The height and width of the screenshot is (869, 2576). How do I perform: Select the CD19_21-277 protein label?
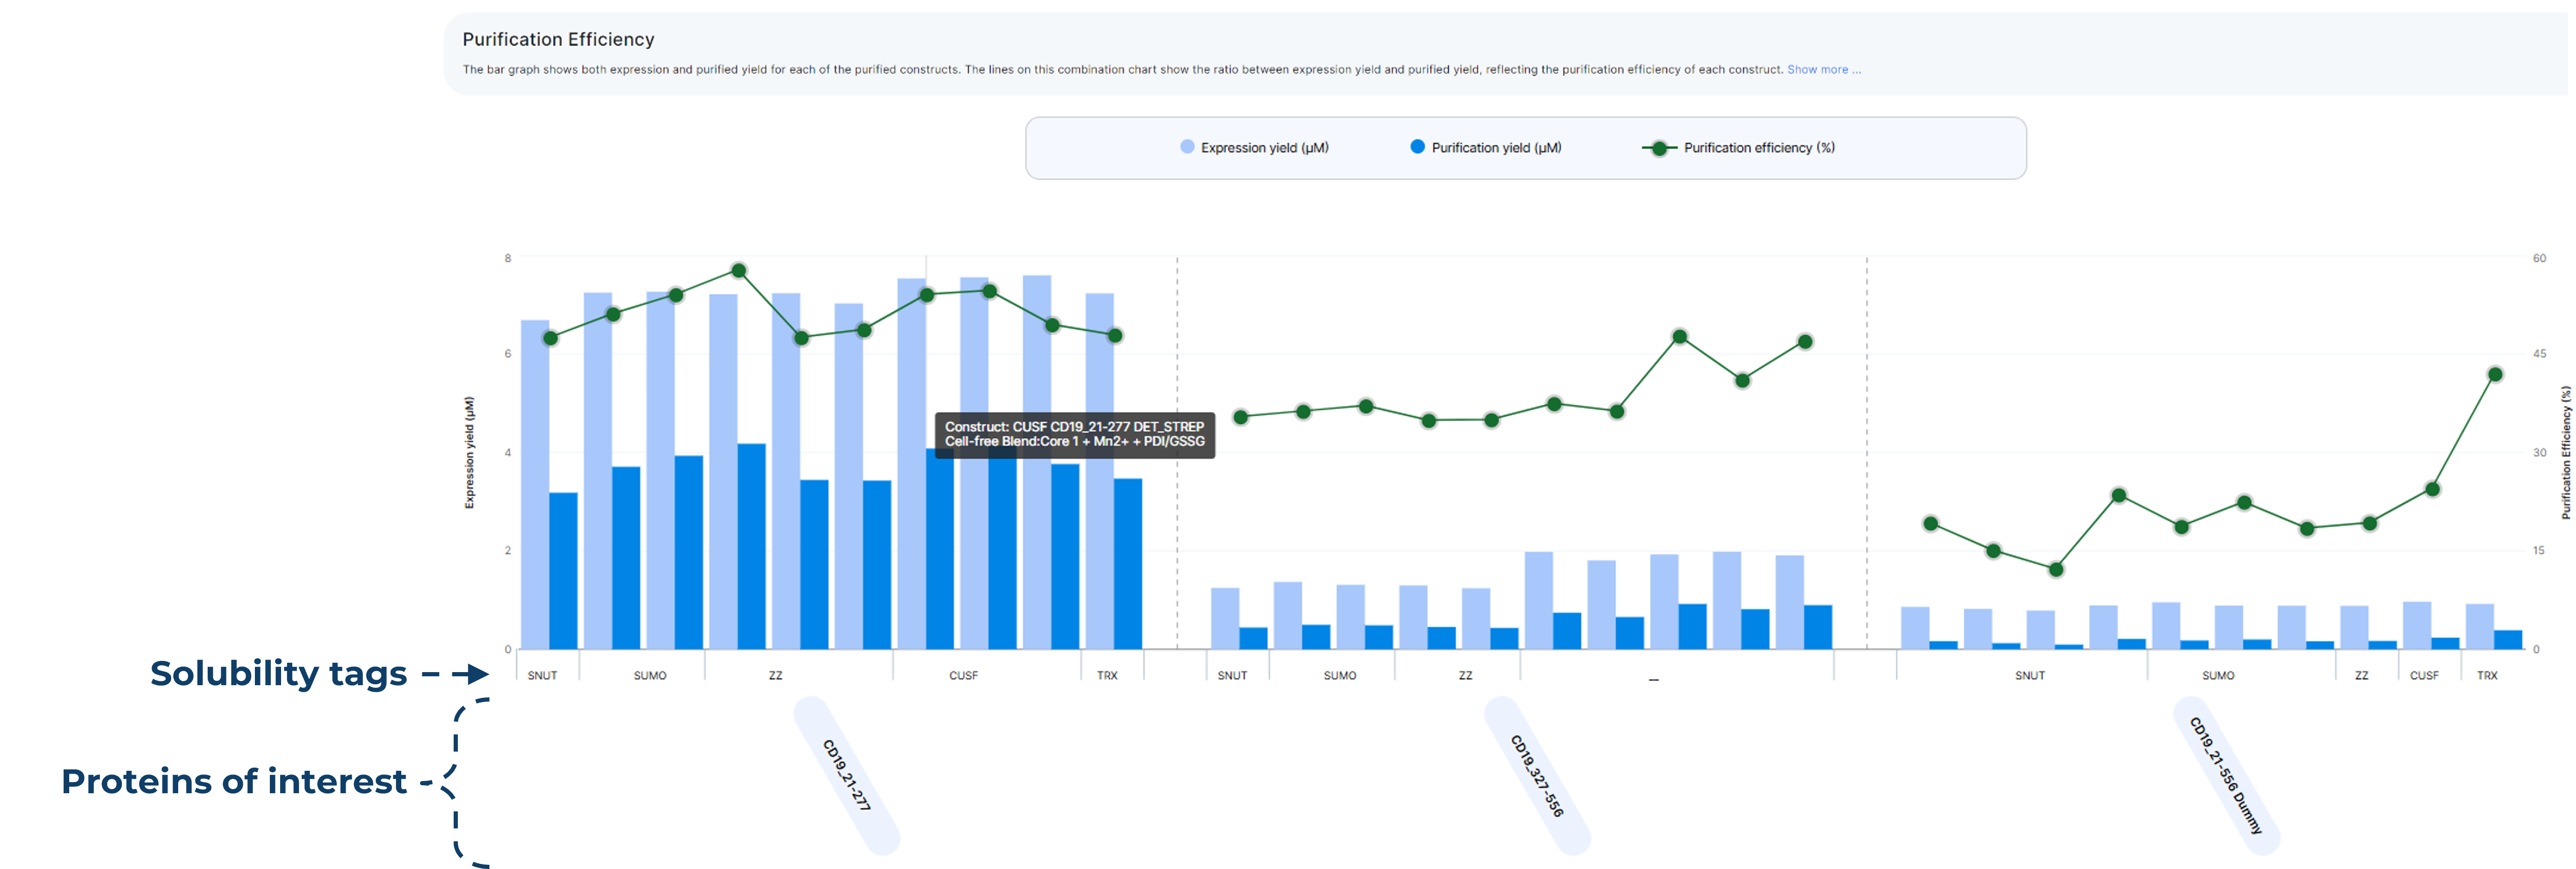[846, 775]
